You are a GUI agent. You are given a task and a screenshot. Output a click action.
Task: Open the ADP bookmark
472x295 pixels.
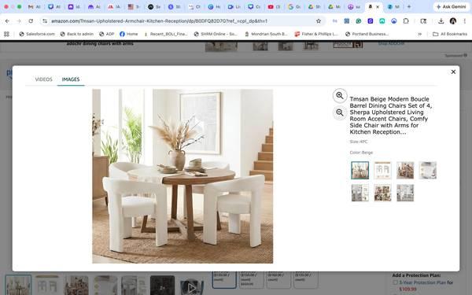click(106, 34)
